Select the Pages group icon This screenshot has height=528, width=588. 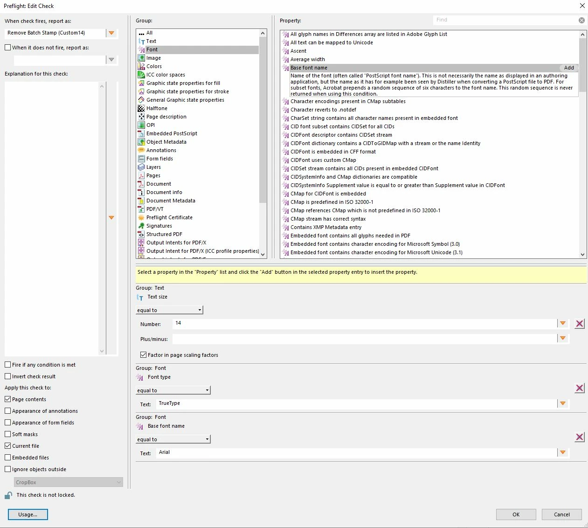pos(141,176)
